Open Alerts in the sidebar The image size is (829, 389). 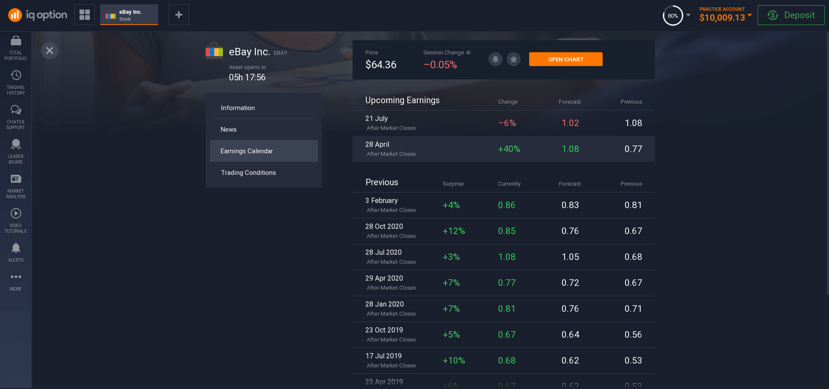point(16,252)
